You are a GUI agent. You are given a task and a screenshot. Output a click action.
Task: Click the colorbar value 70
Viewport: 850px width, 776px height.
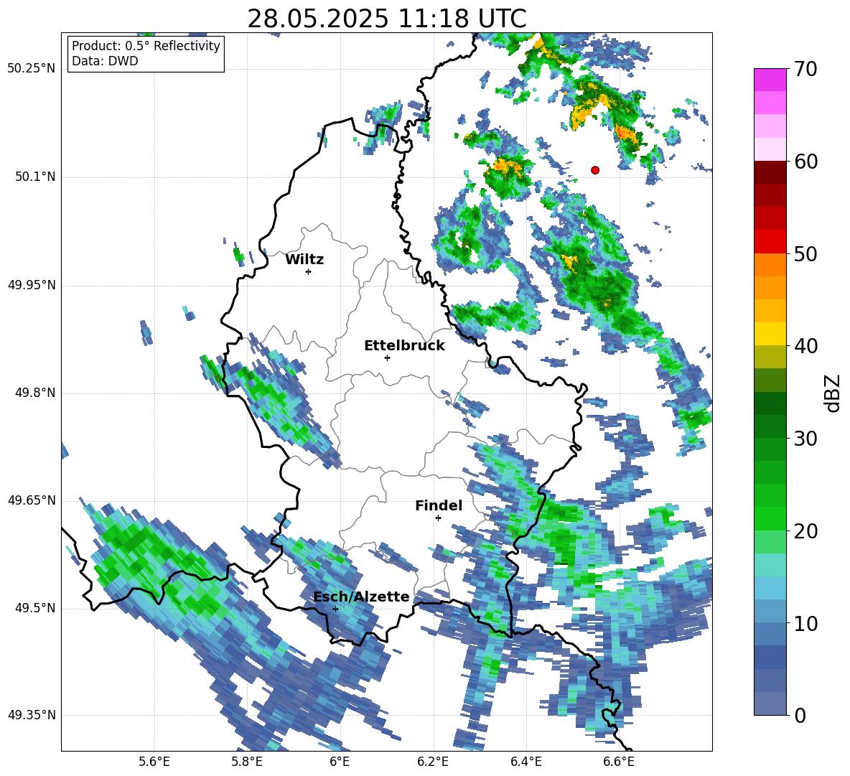[x=805, y=69]
